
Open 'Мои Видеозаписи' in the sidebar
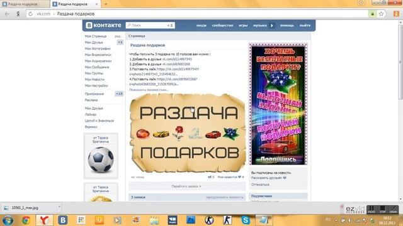click(x=98, y=55)
